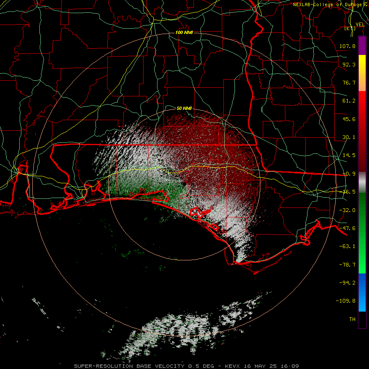Select the -63.1 legend value
The image size is (369, 369).
(347, 246)
